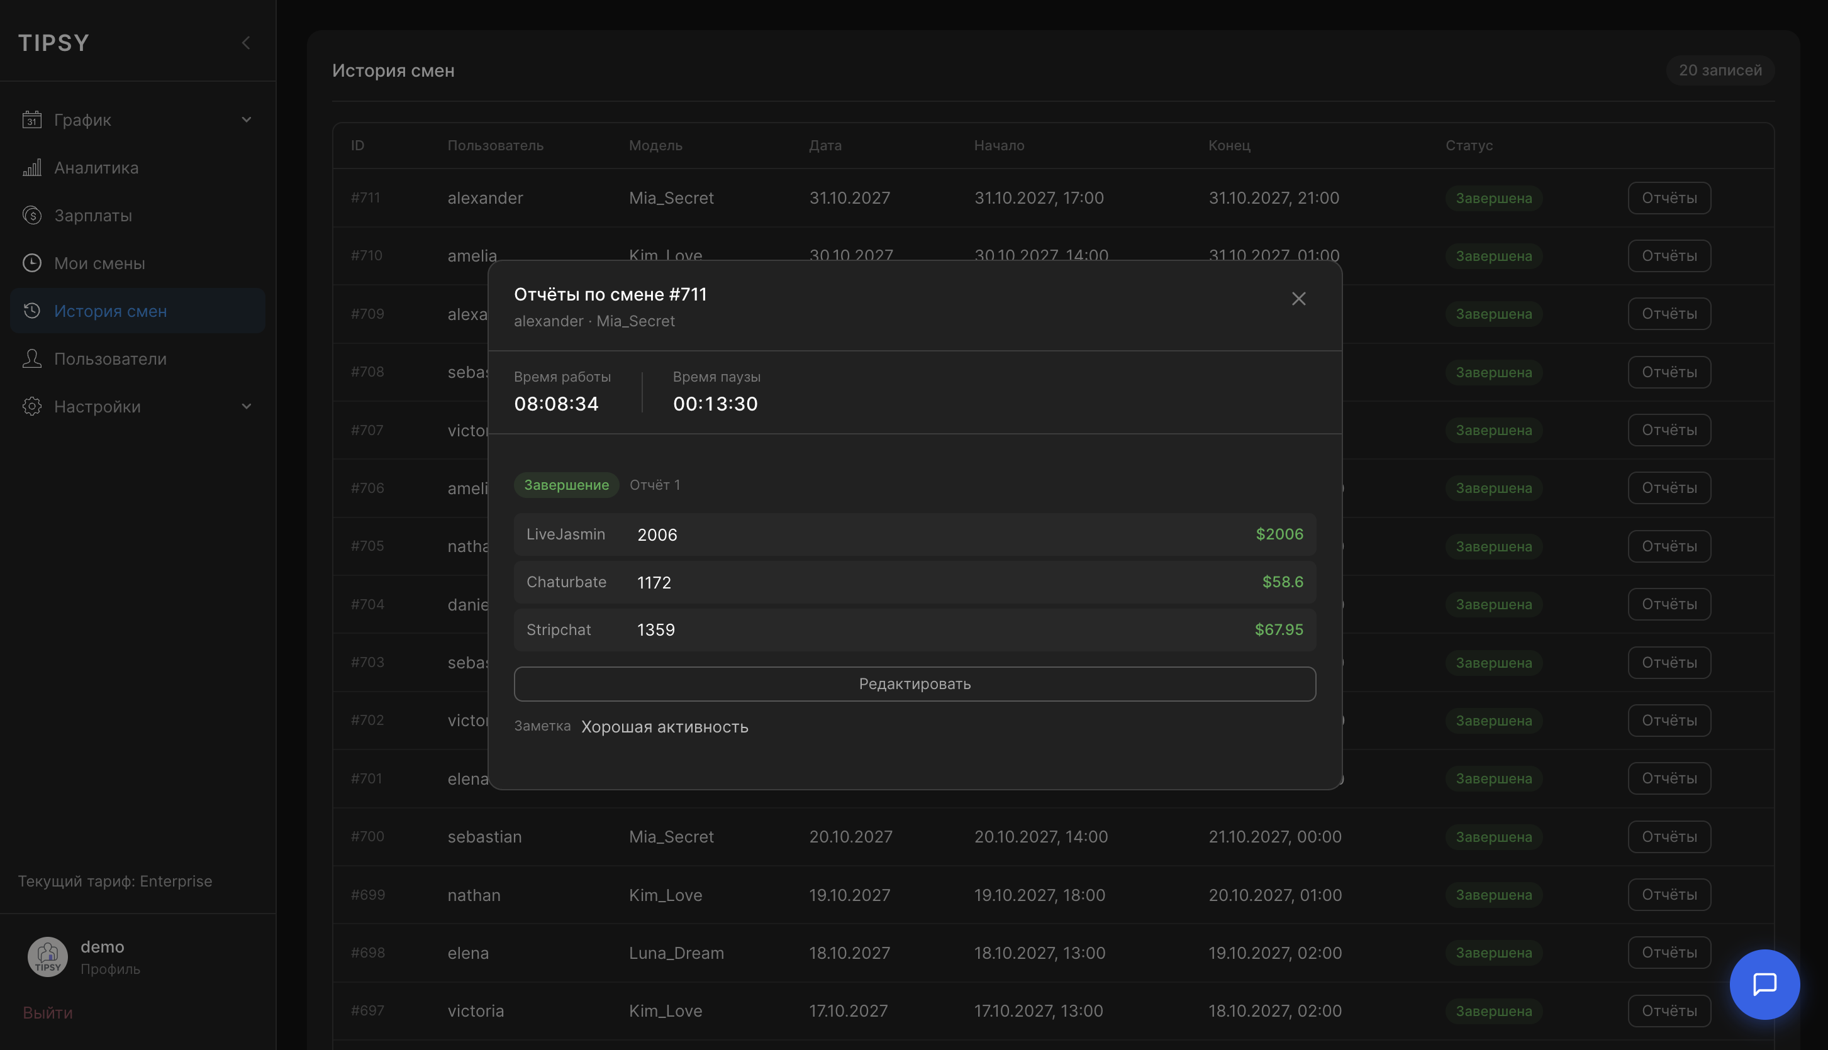Click the Аналитика bar chart icon
Image resolution: width=1828 pixels, height=1050 pixels.
point(31,167)
